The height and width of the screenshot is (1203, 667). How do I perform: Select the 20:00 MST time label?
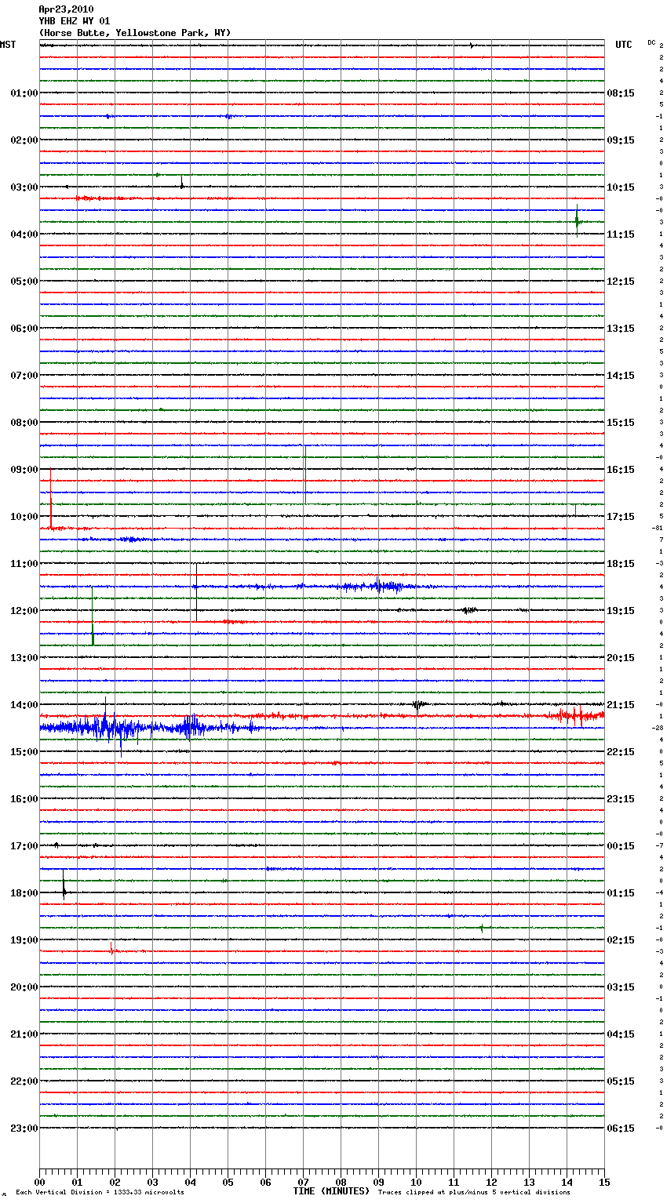click(24, 987)
